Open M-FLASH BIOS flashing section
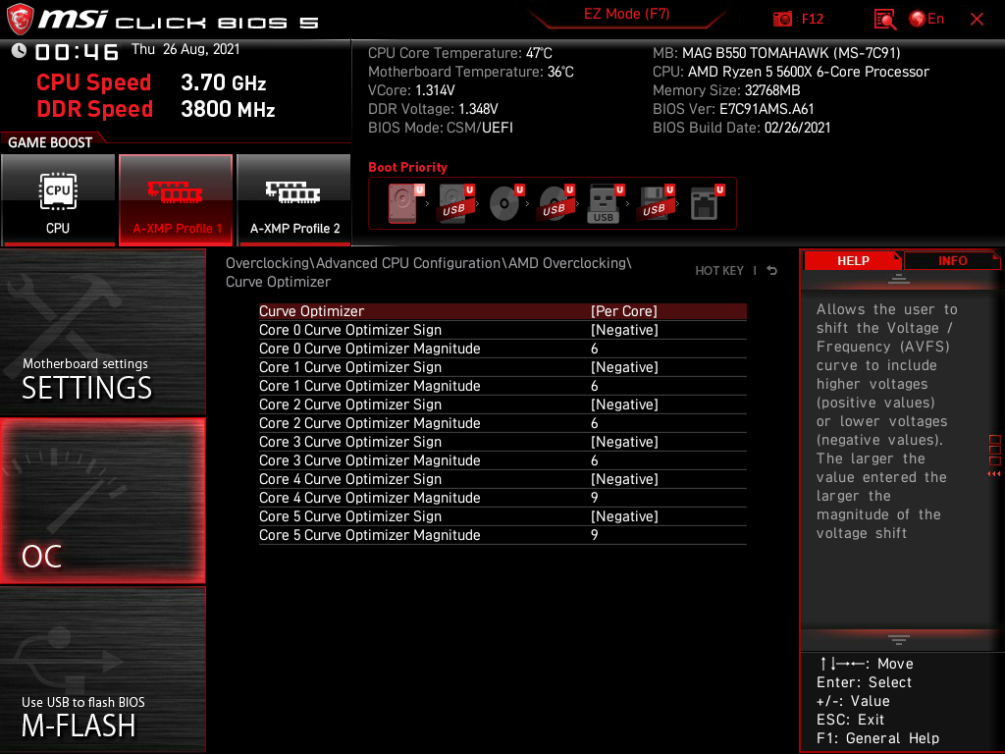The height and width of the screenshot is (754, 1005). (102, 670)
